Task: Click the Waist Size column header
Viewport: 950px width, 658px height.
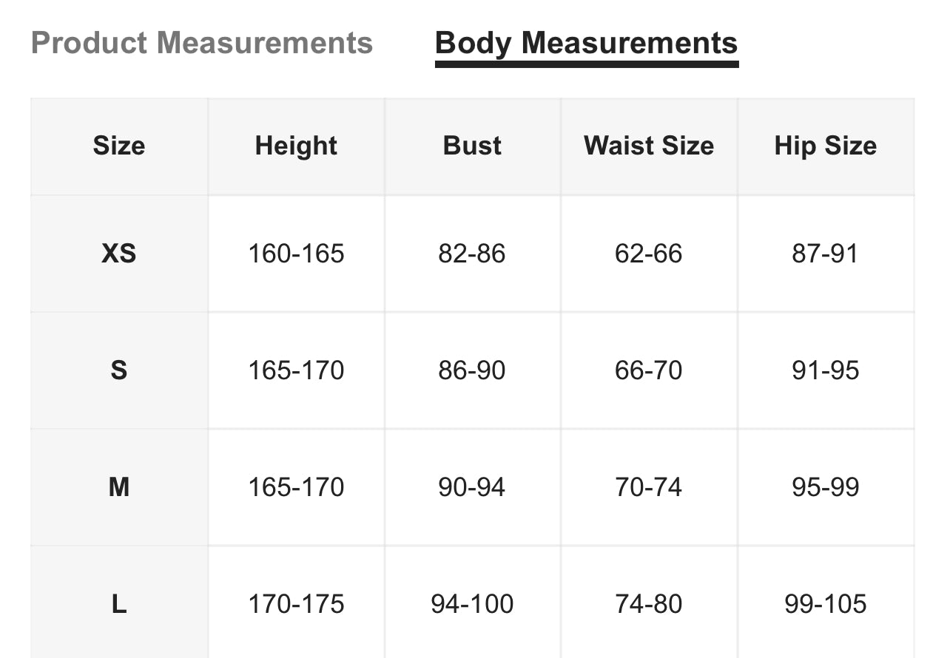Action: [x=649, y=146]
